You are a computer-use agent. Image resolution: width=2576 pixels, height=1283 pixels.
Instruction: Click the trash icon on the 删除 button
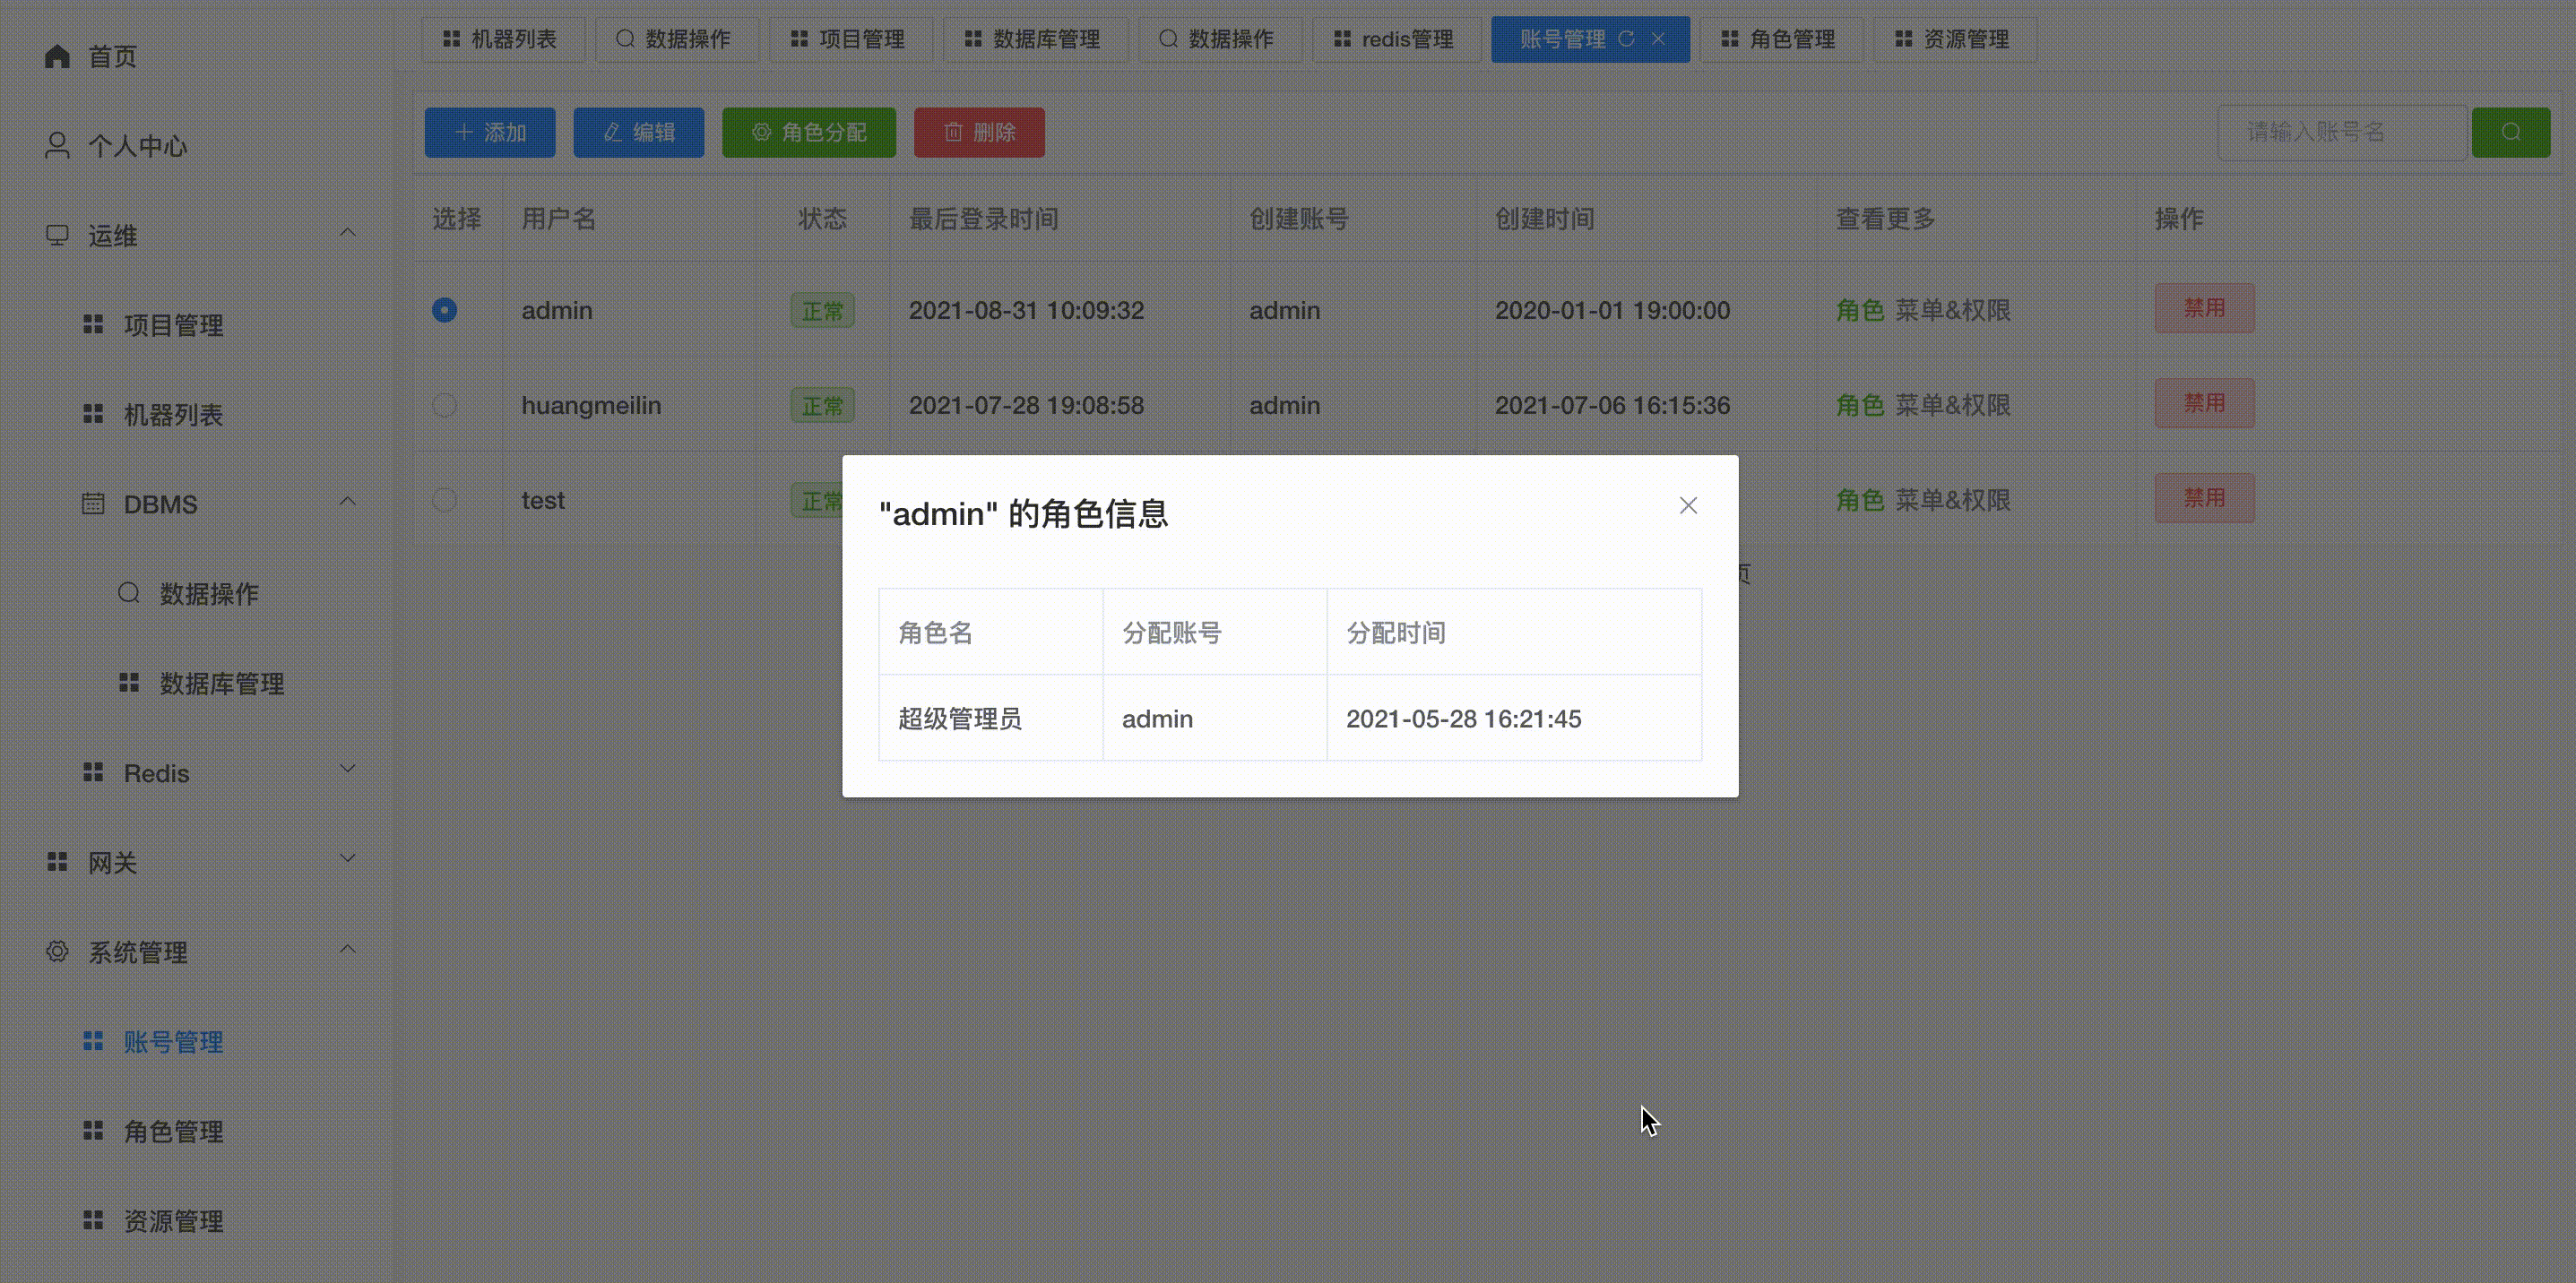click(x=953, y=132)
